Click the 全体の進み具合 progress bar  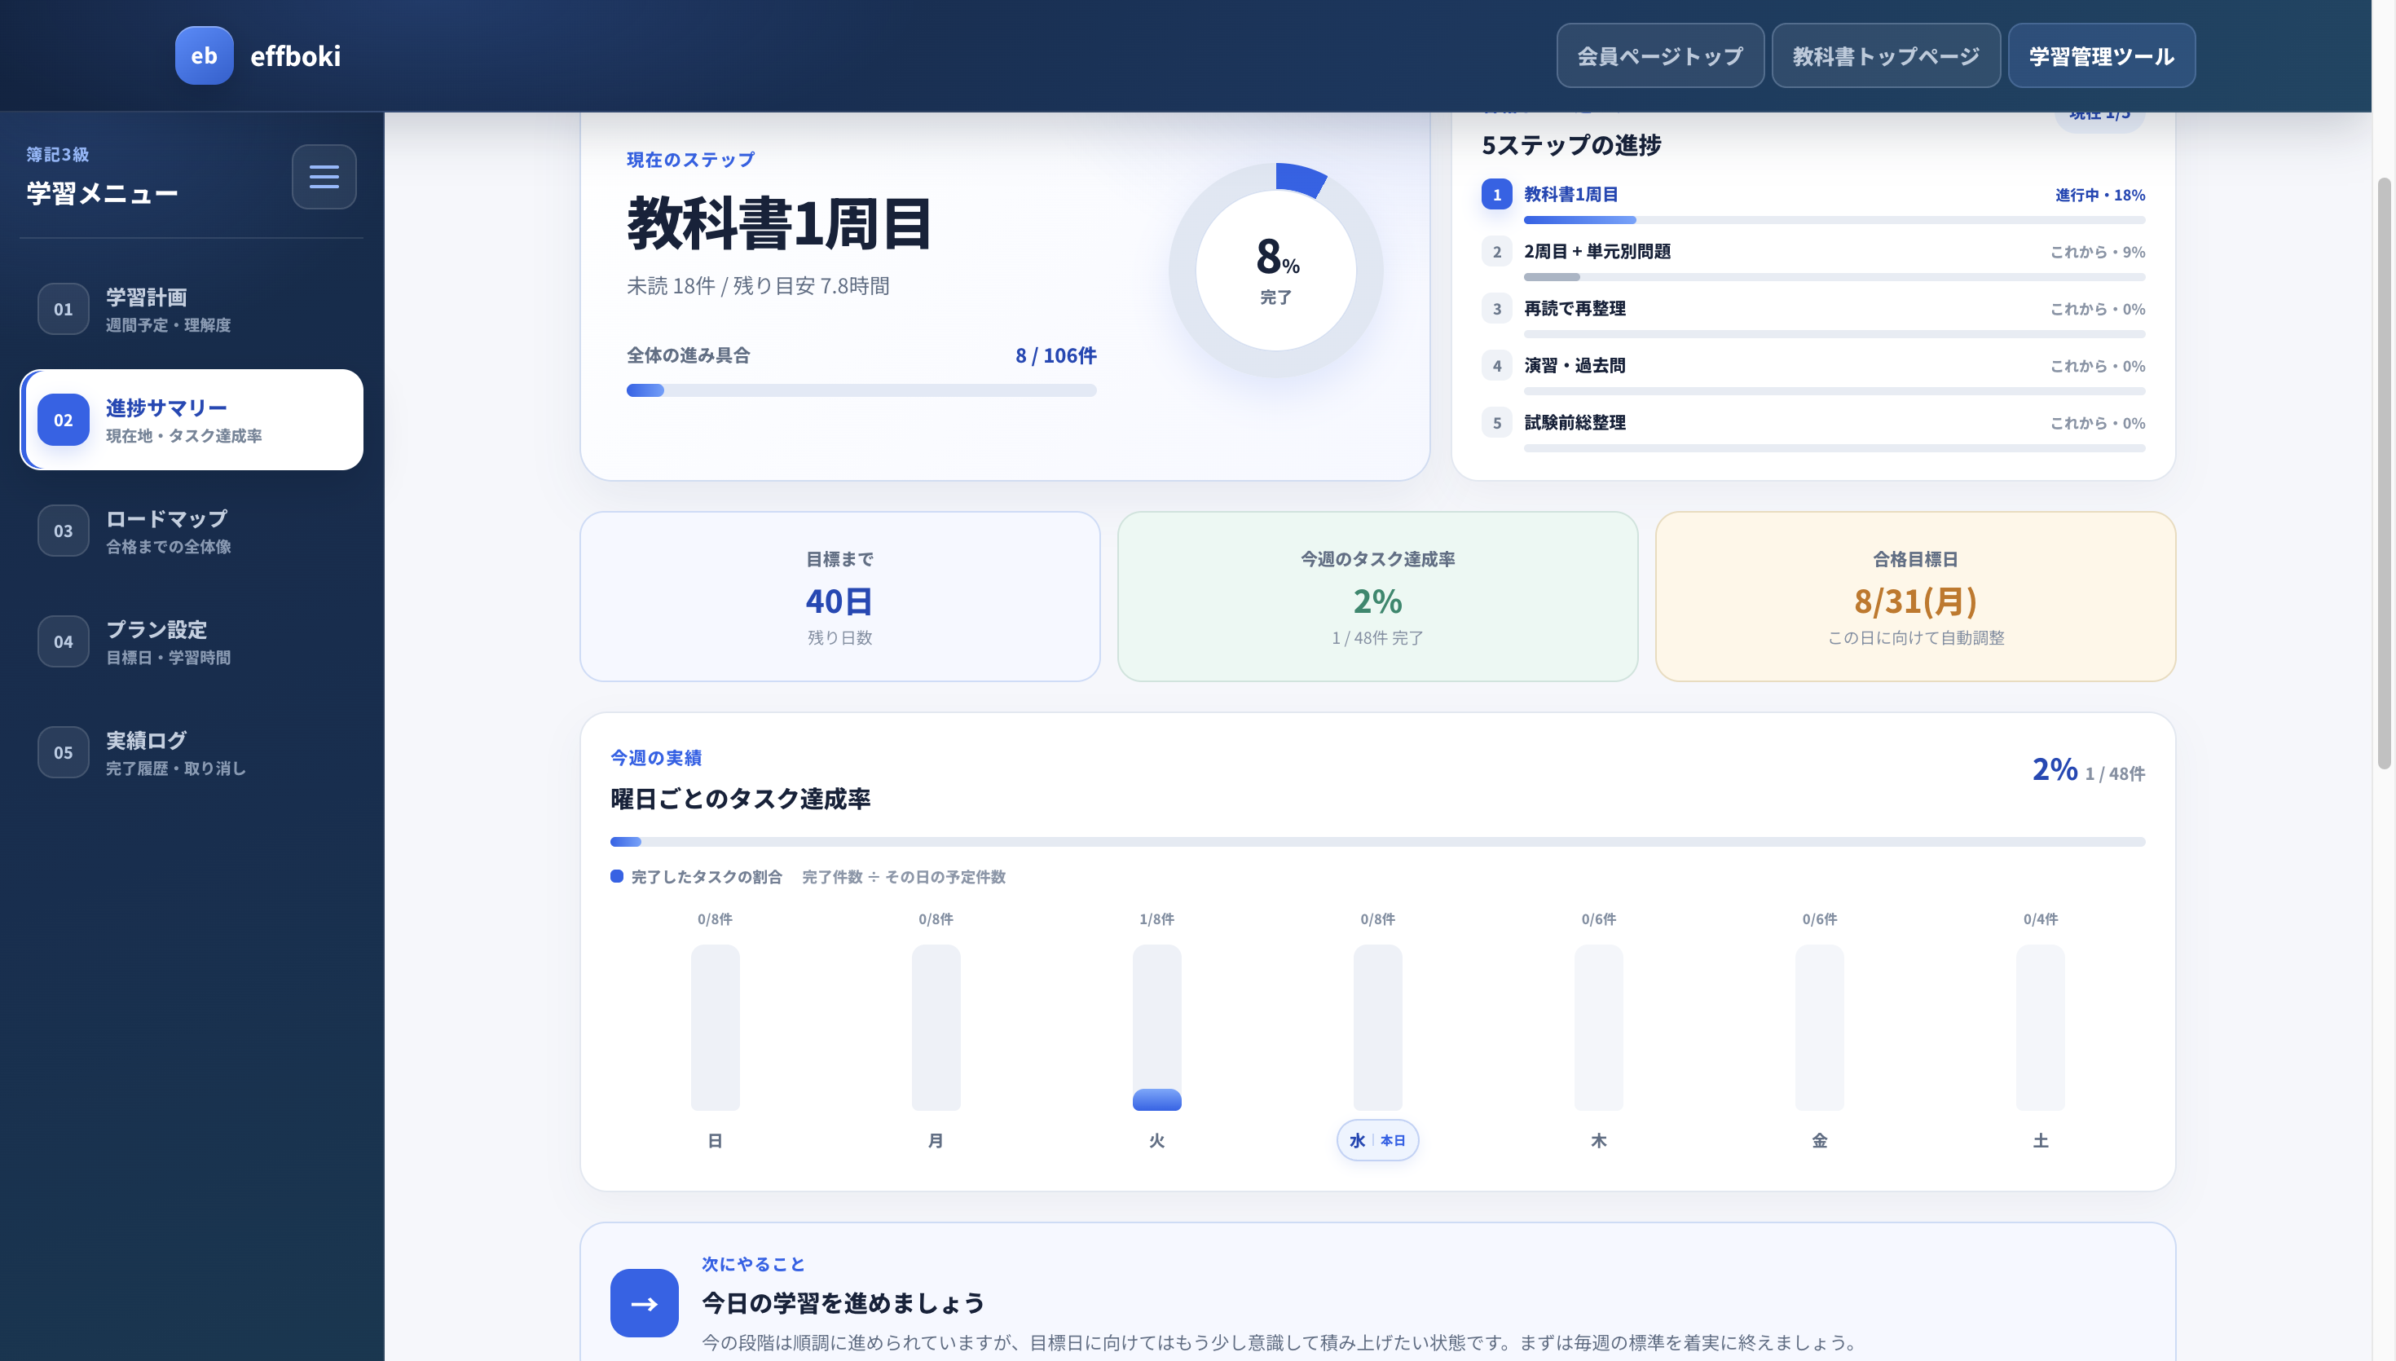(x=861, y=390)
